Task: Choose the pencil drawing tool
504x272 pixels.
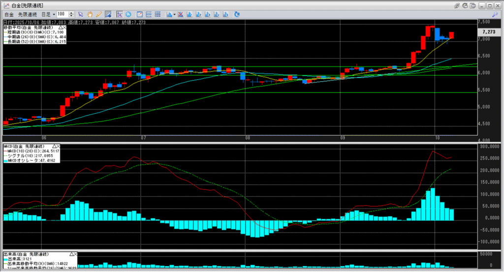Action: 98,14
